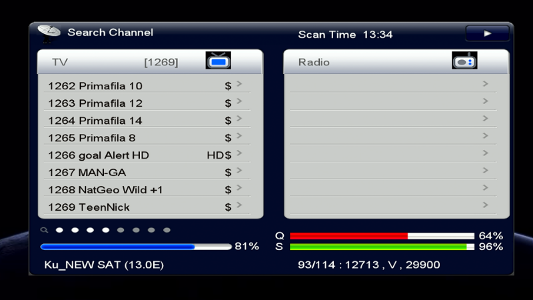Select channel 1263 Primafila 12
The width and height of the screenshot is (533, 300).
147,101
